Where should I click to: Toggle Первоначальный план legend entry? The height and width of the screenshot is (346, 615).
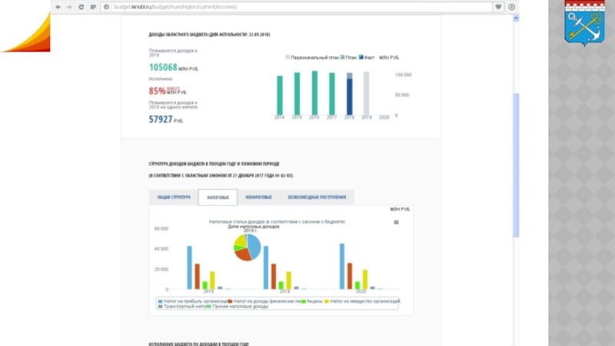312,57
